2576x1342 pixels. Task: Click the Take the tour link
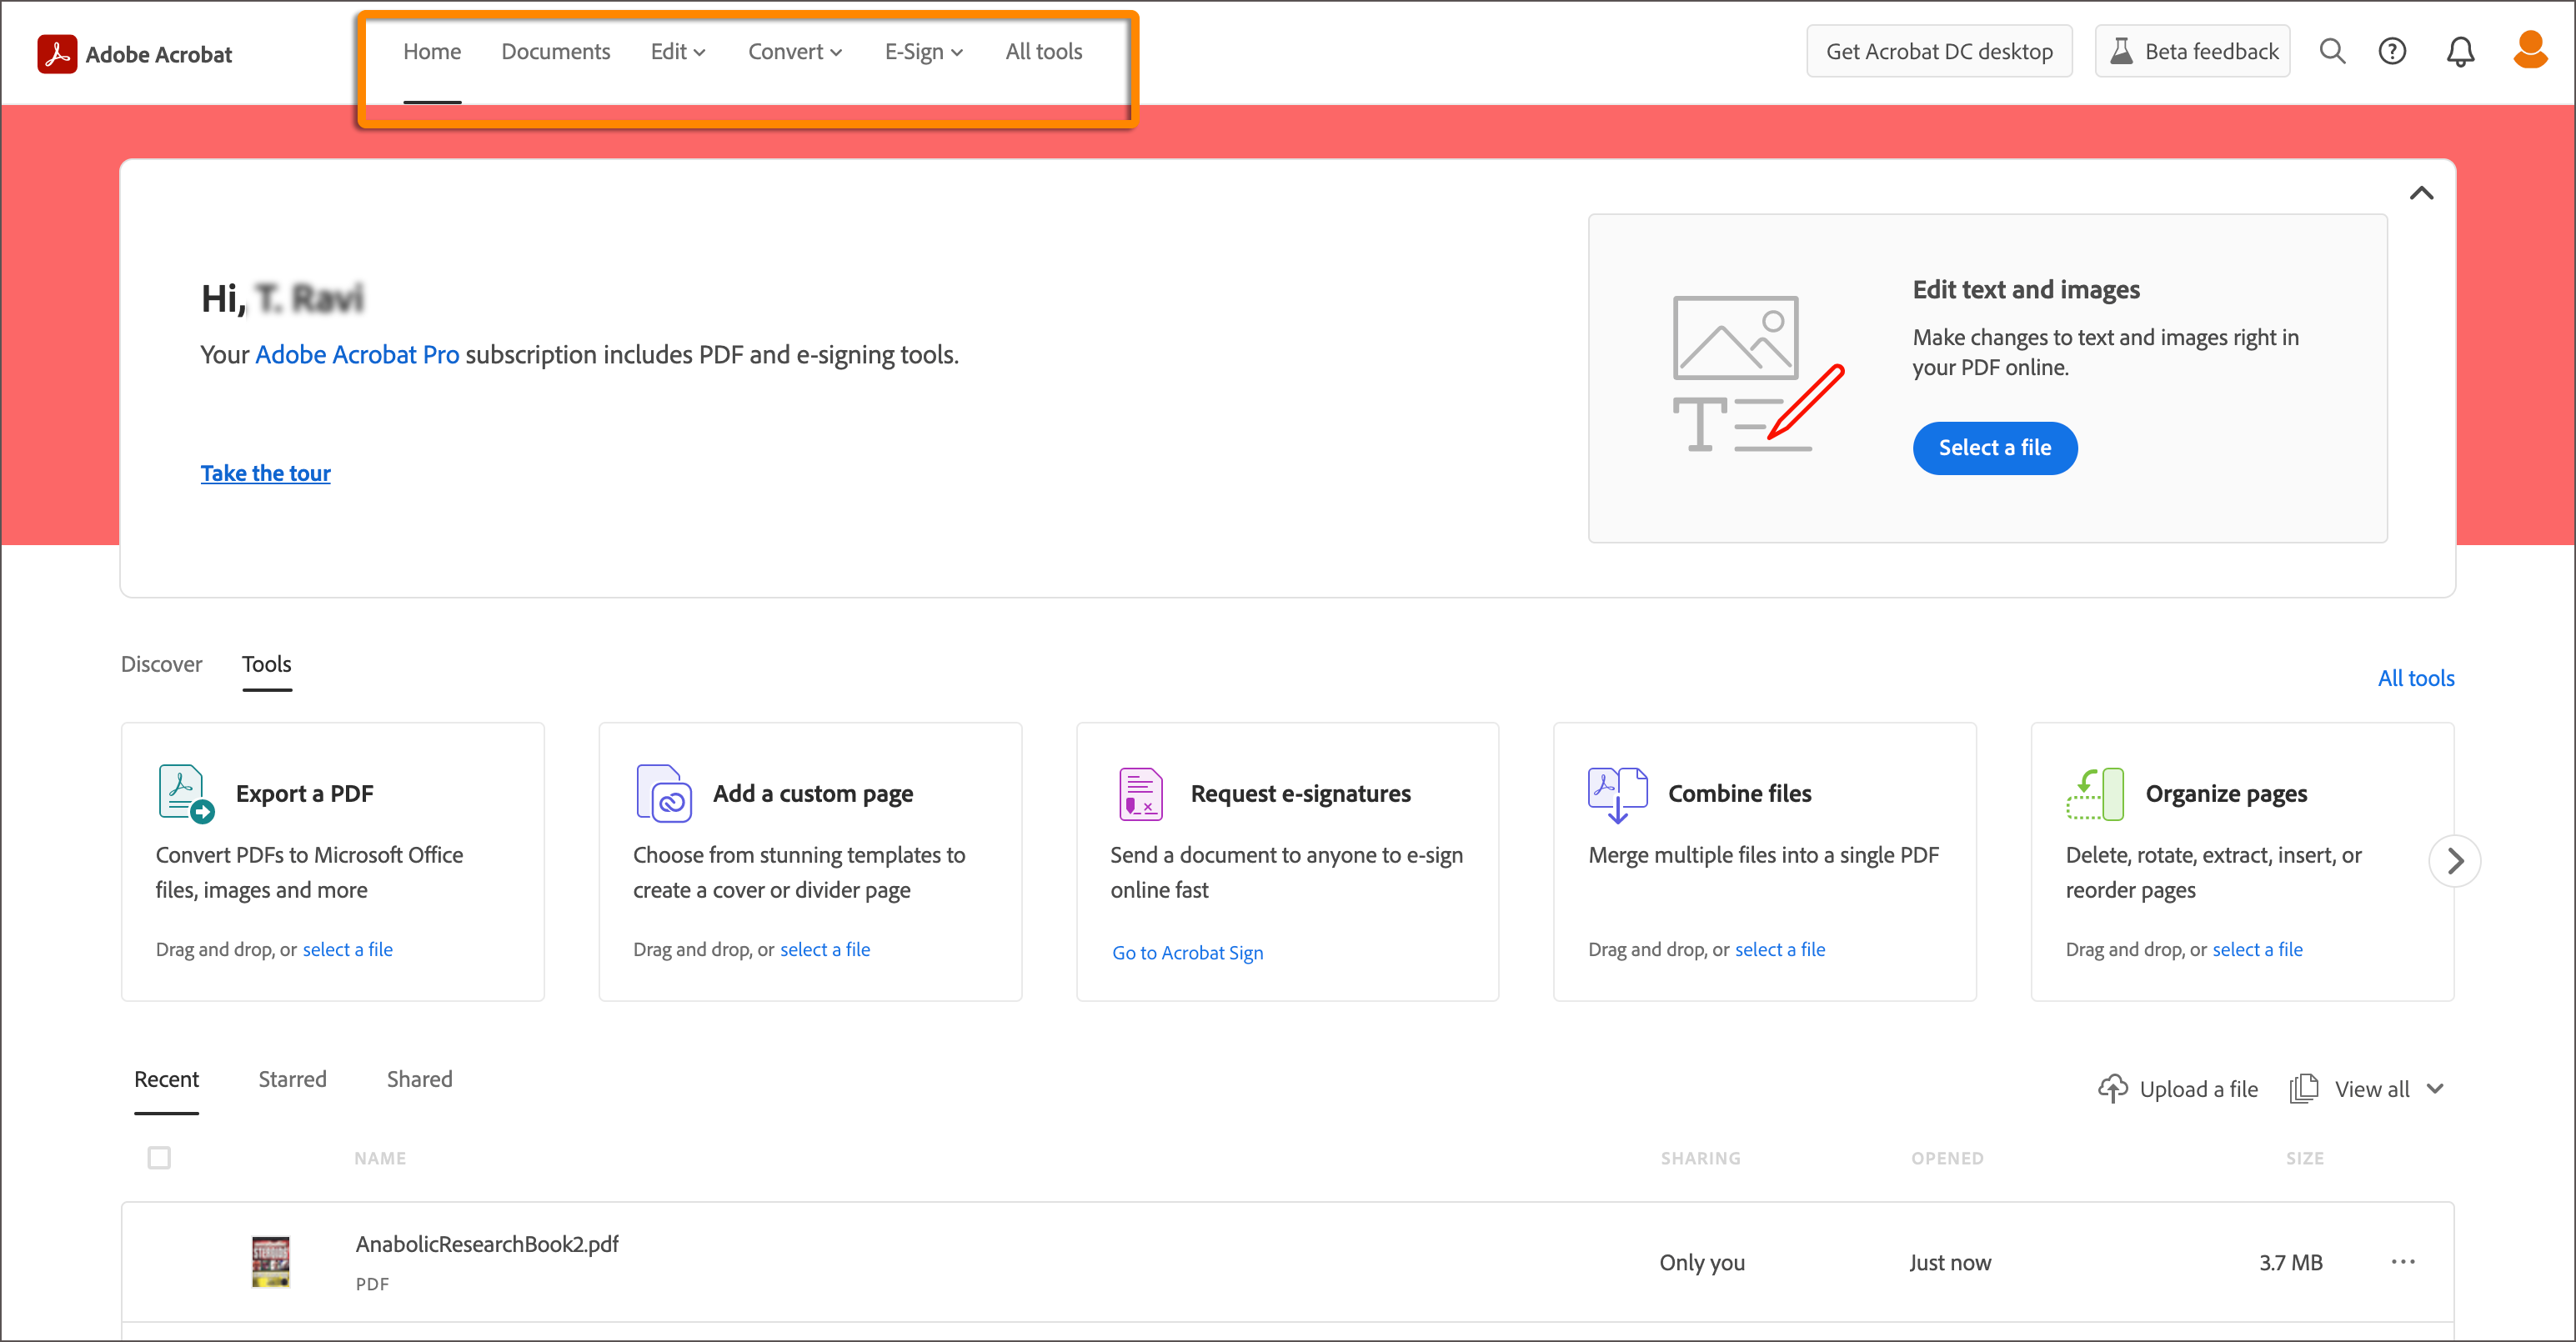point(263,470)
